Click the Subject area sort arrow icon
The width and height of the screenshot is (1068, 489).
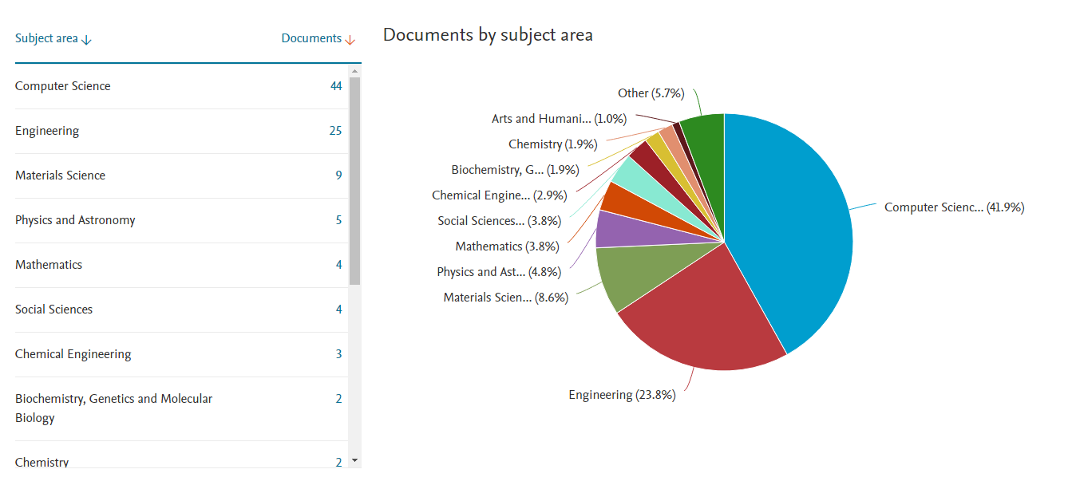tap(87, 40)
